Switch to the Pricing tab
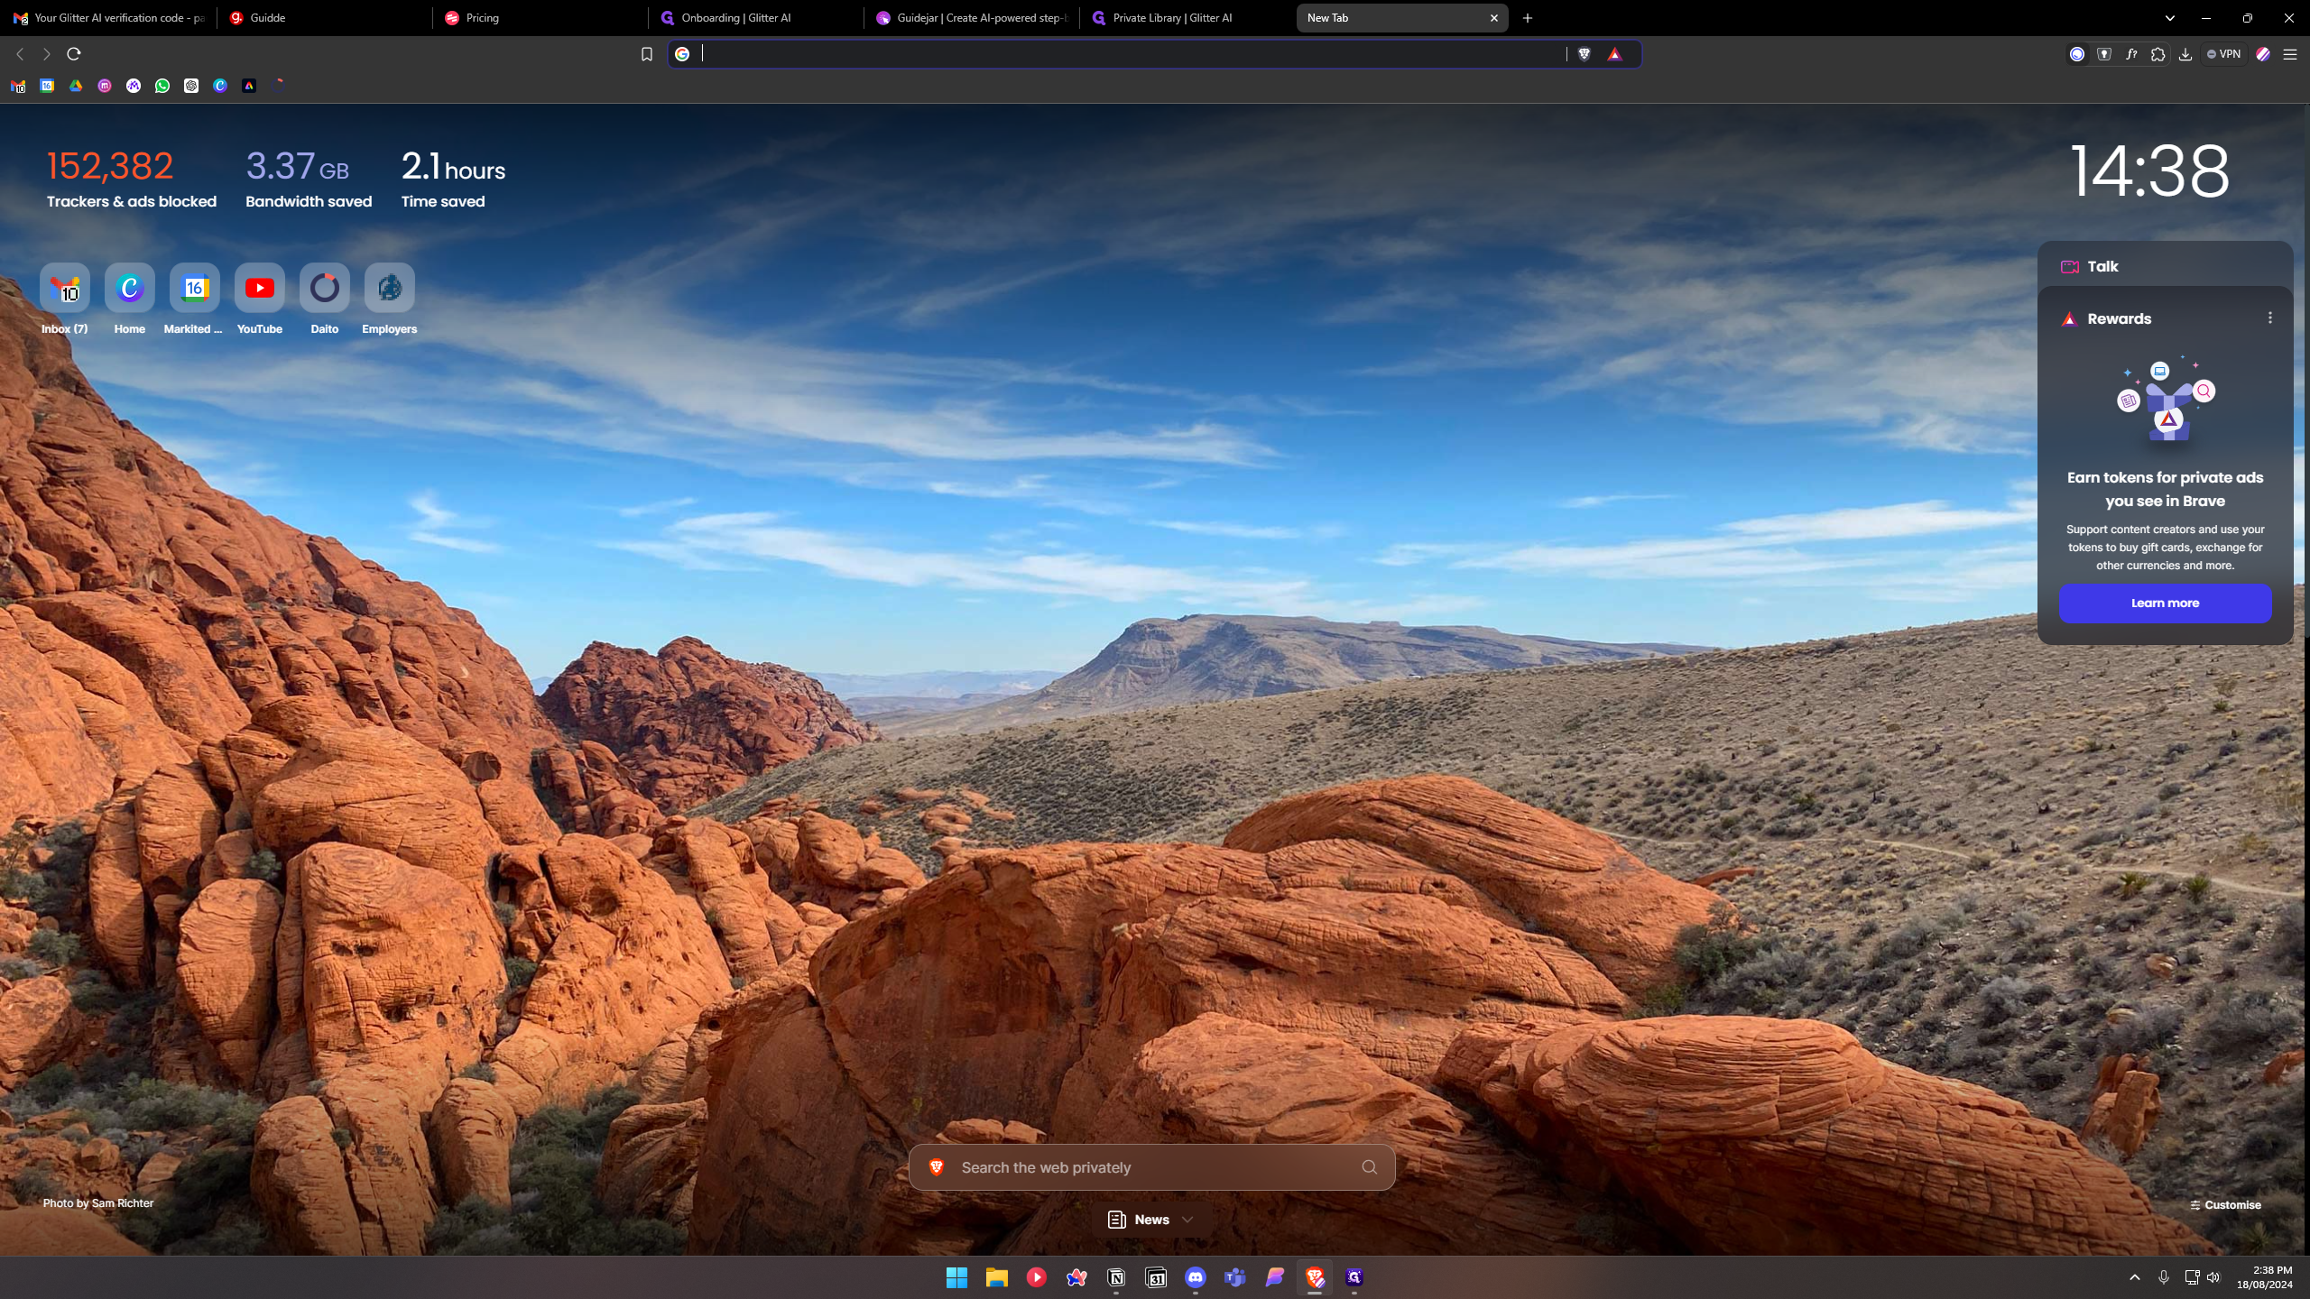This screenshot has height=1299, width=2310. coord(539,18)
